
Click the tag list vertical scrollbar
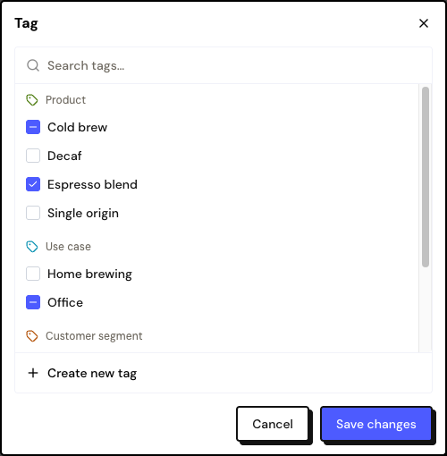point(426,177)
